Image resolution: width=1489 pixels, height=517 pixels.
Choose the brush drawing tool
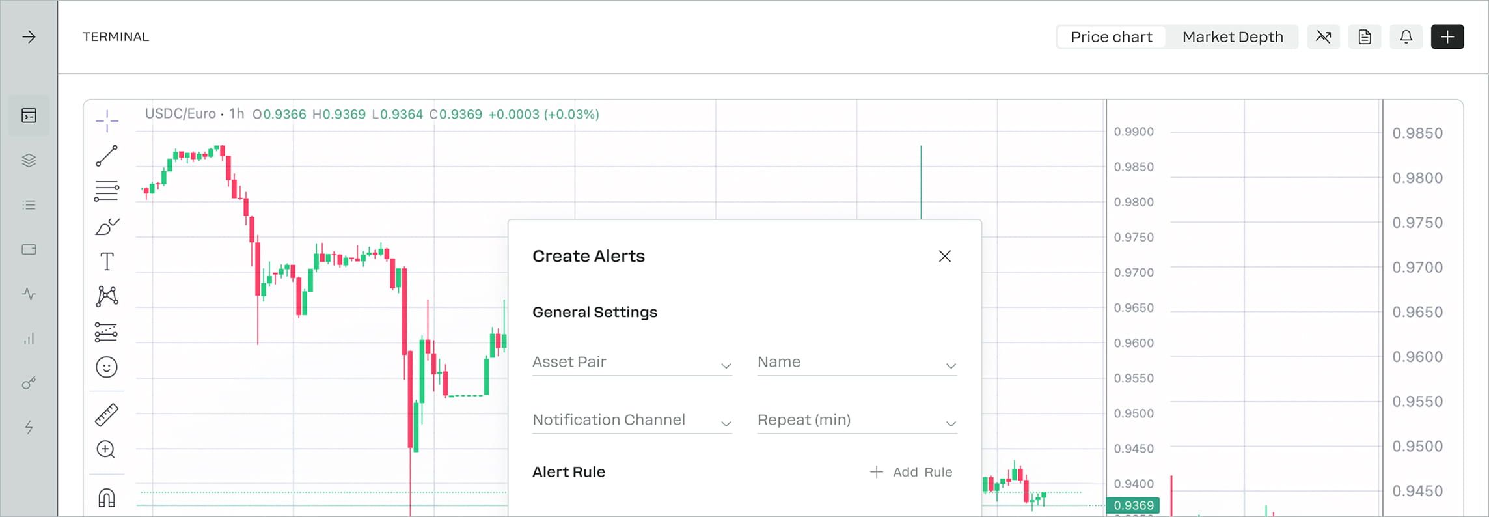107,227
